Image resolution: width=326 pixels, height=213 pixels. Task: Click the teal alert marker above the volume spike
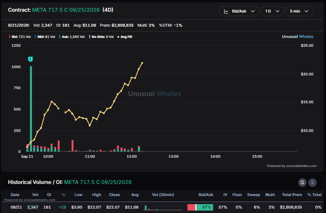click(30, 59)
